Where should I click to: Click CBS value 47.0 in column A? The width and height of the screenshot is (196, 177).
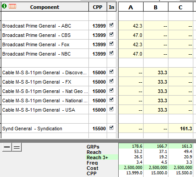[137, 35]
